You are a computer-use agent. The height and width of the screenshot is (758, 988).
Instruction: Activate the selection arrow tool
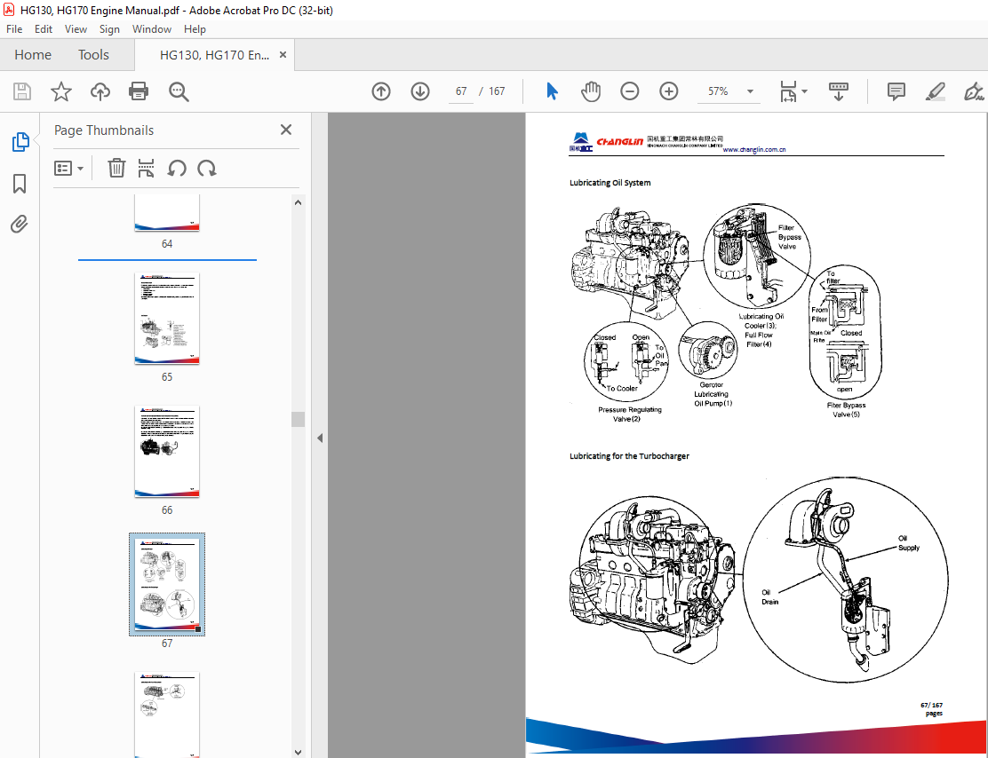pyautogui.click(x=552, y=91)
